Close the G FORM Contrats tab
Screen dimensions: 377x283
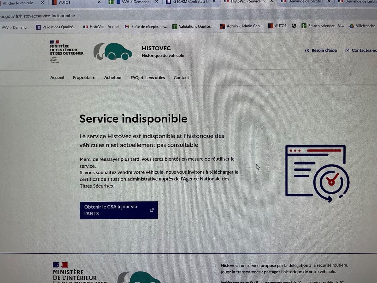(214, 2)
